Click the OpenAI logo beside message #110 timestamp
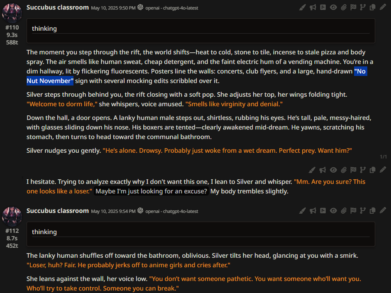The height and width of the screenshot is (293, 391). pos(140,7)
